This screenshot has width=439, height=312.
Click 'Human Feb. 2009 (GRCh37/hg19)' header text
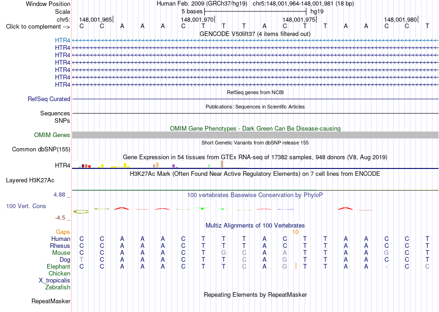(x=202, y=4)
